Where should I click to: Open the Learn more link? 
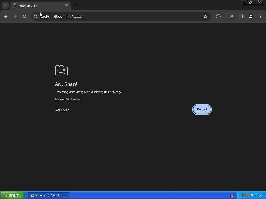coord(62,110)
